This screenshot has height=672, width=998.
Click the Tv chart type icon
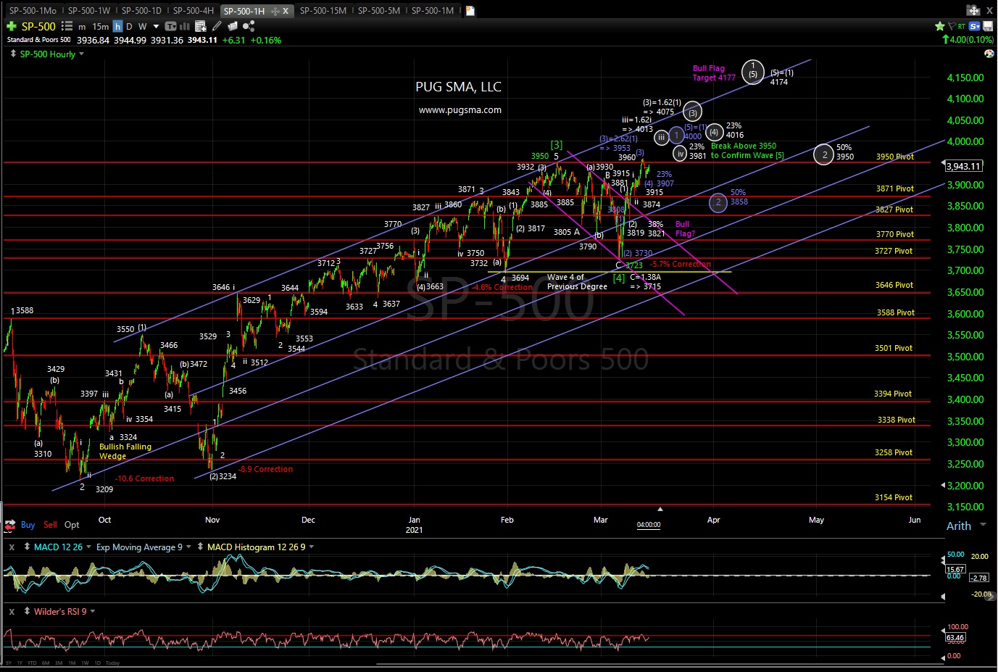tap(170, 26)
